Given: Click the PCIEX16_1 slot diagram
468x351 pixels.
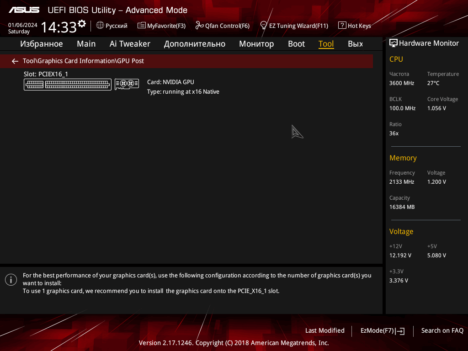Looking at the screenshot, I should pyautogui.click(x=68, y=85).
